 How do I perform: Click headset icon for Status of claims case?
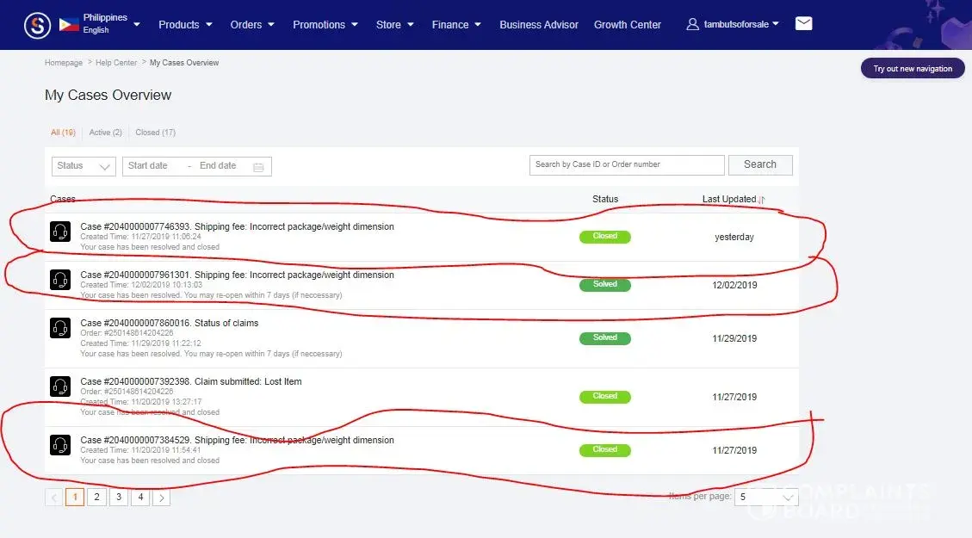pos(60,329)
